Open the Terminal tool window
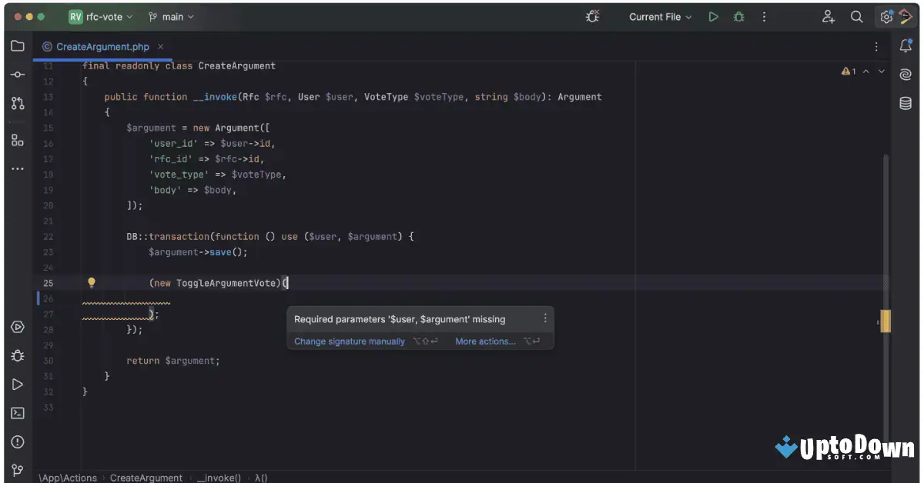The height and width of the screenshot is (483, 924). click(18, 413)
